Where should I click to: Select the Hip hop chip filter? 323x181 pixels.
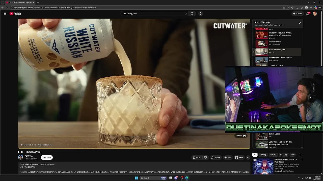point(263,155)
